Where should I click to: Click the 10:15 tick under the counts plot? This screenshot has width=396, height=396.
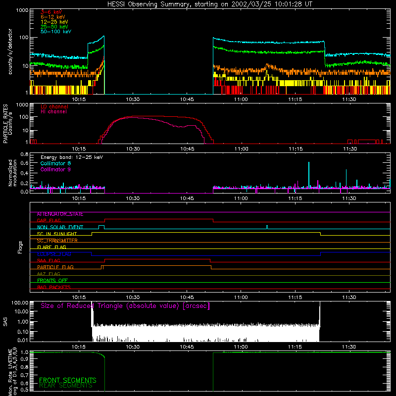point(79,99)
